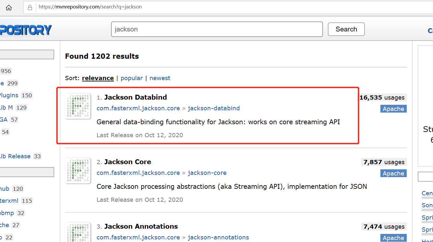Select the che group filter 27

click(x=10, y=225)
